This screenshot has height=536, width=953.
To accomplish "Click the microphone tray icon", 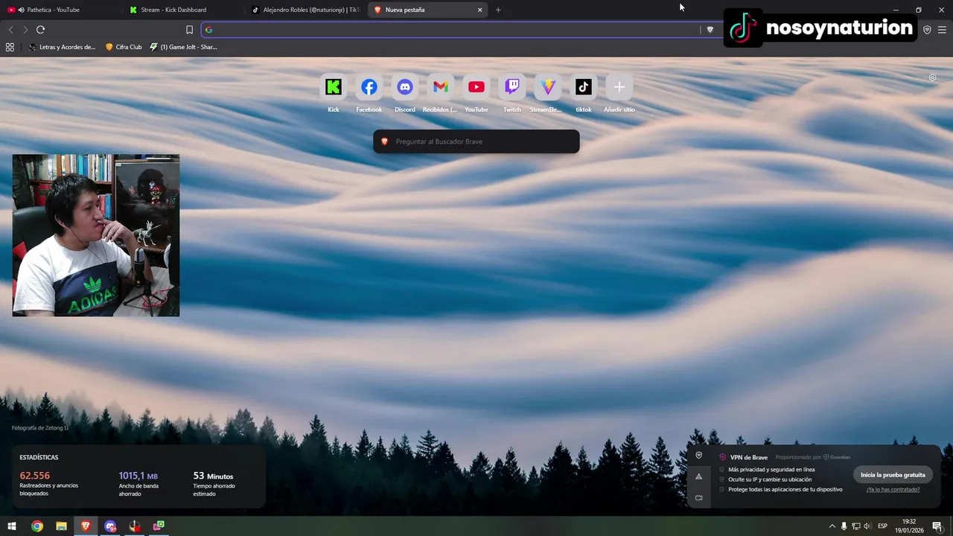I will (844, 526).
